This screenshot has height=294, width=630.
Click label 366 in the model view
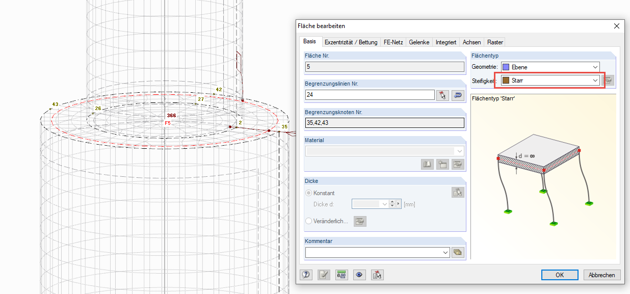point(171,116)
